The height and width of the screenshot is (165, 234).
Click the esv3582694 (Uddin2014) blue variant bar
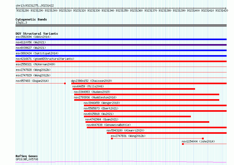(121, 39)
